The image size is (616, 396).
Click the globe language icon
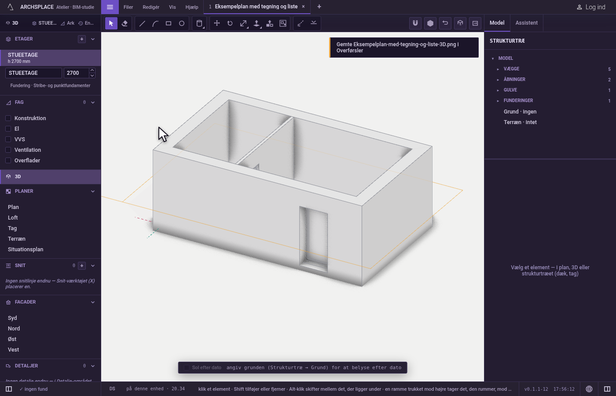tap(589, 389)
